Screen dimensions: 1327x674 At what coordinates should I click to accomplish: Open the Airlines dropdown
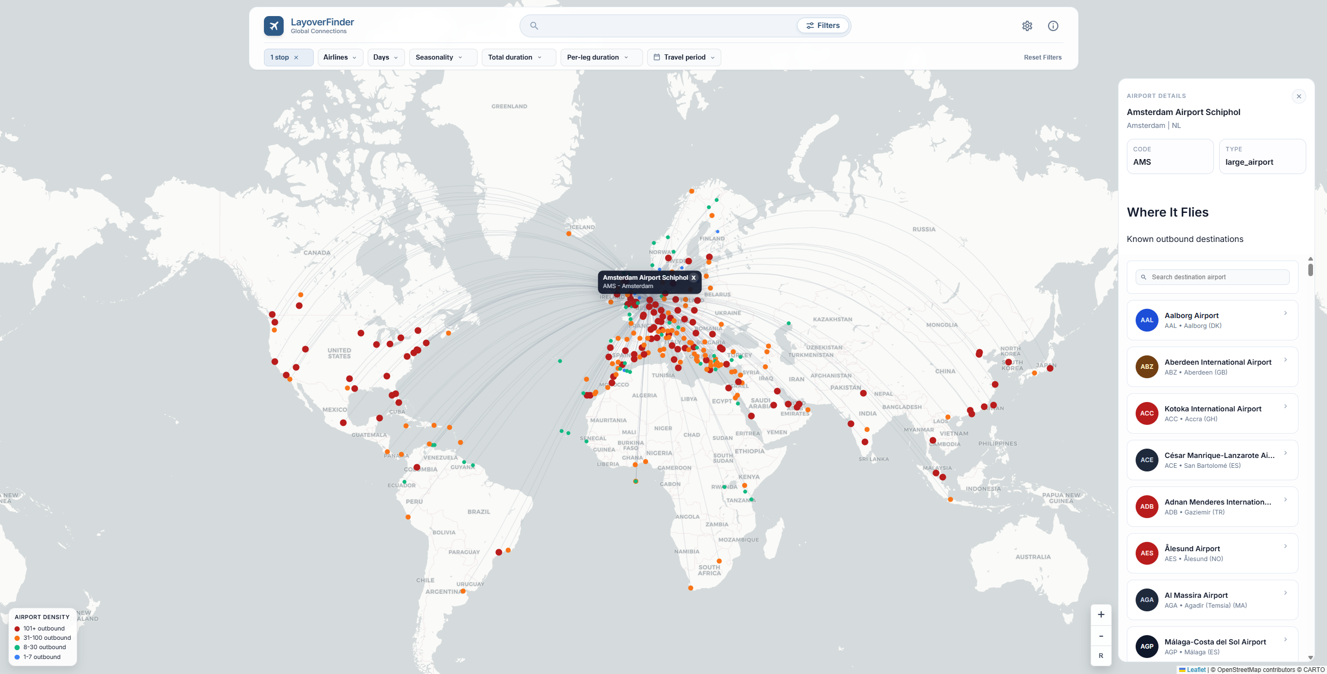[x=340, y=57]
